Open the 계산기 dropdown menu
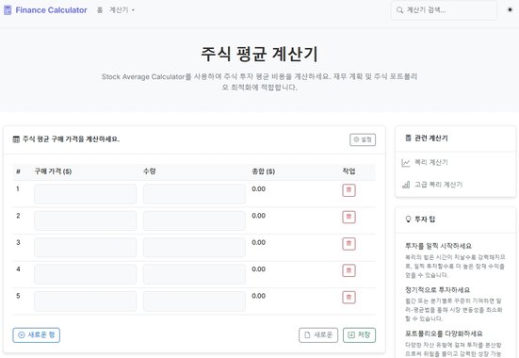This screenshot has height=358, width=519. point(122,10)
